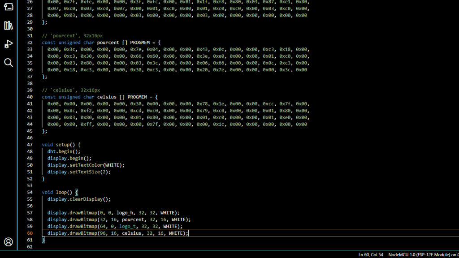Image resolution: width=459 pixels, height=258 pixels.
Task: Click empty line 62 in editor gutter
Action: (x=30, y=247)
